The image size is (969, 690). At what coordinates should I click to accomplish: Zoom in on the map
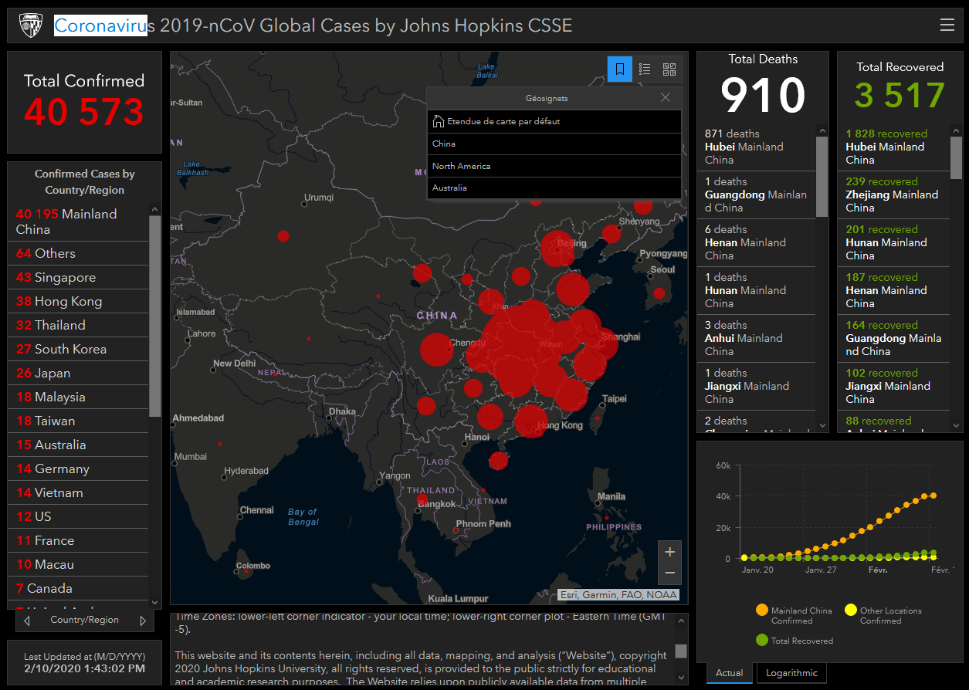669,552
